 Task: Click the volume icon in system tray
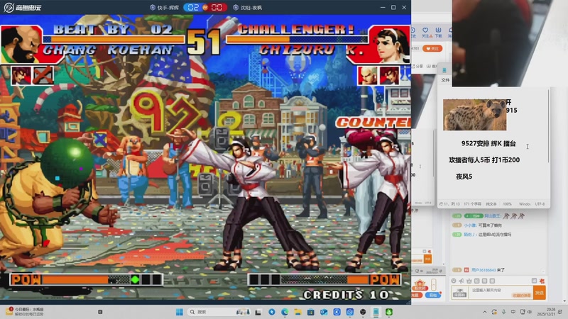click(530, 312)
